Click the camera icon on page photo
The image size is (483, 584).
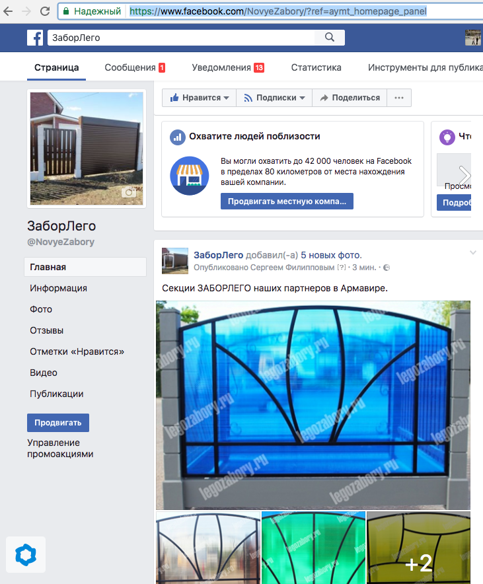click(129, 192)
